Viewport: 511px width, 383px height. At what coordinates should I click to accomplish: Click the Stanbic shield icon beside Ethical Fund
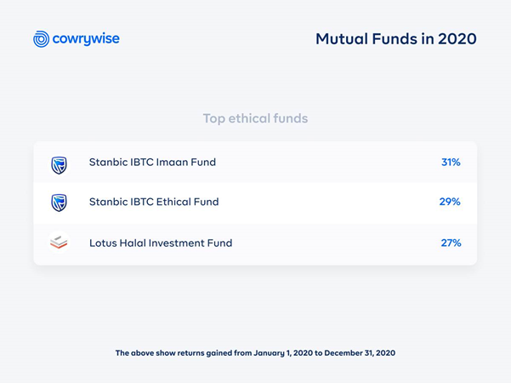tap(59, 203)
